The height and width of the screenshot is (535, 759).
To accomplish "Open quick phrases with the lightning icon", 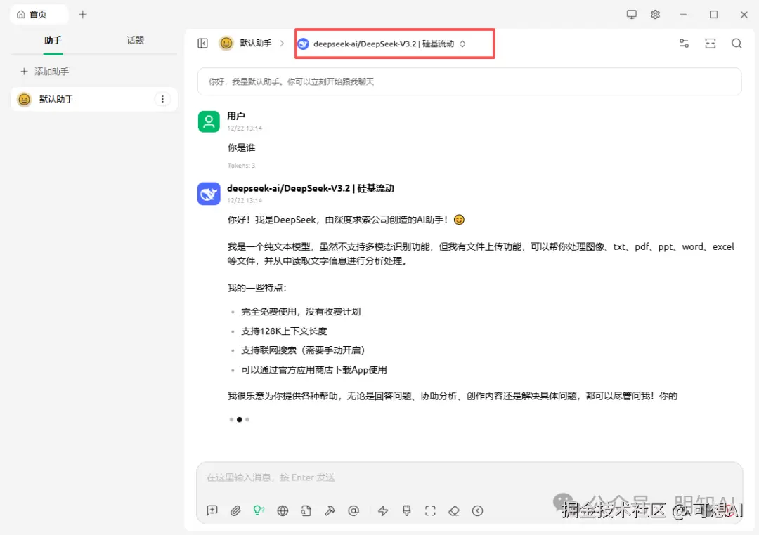I will pyautogui.click(x=383, y=510).
